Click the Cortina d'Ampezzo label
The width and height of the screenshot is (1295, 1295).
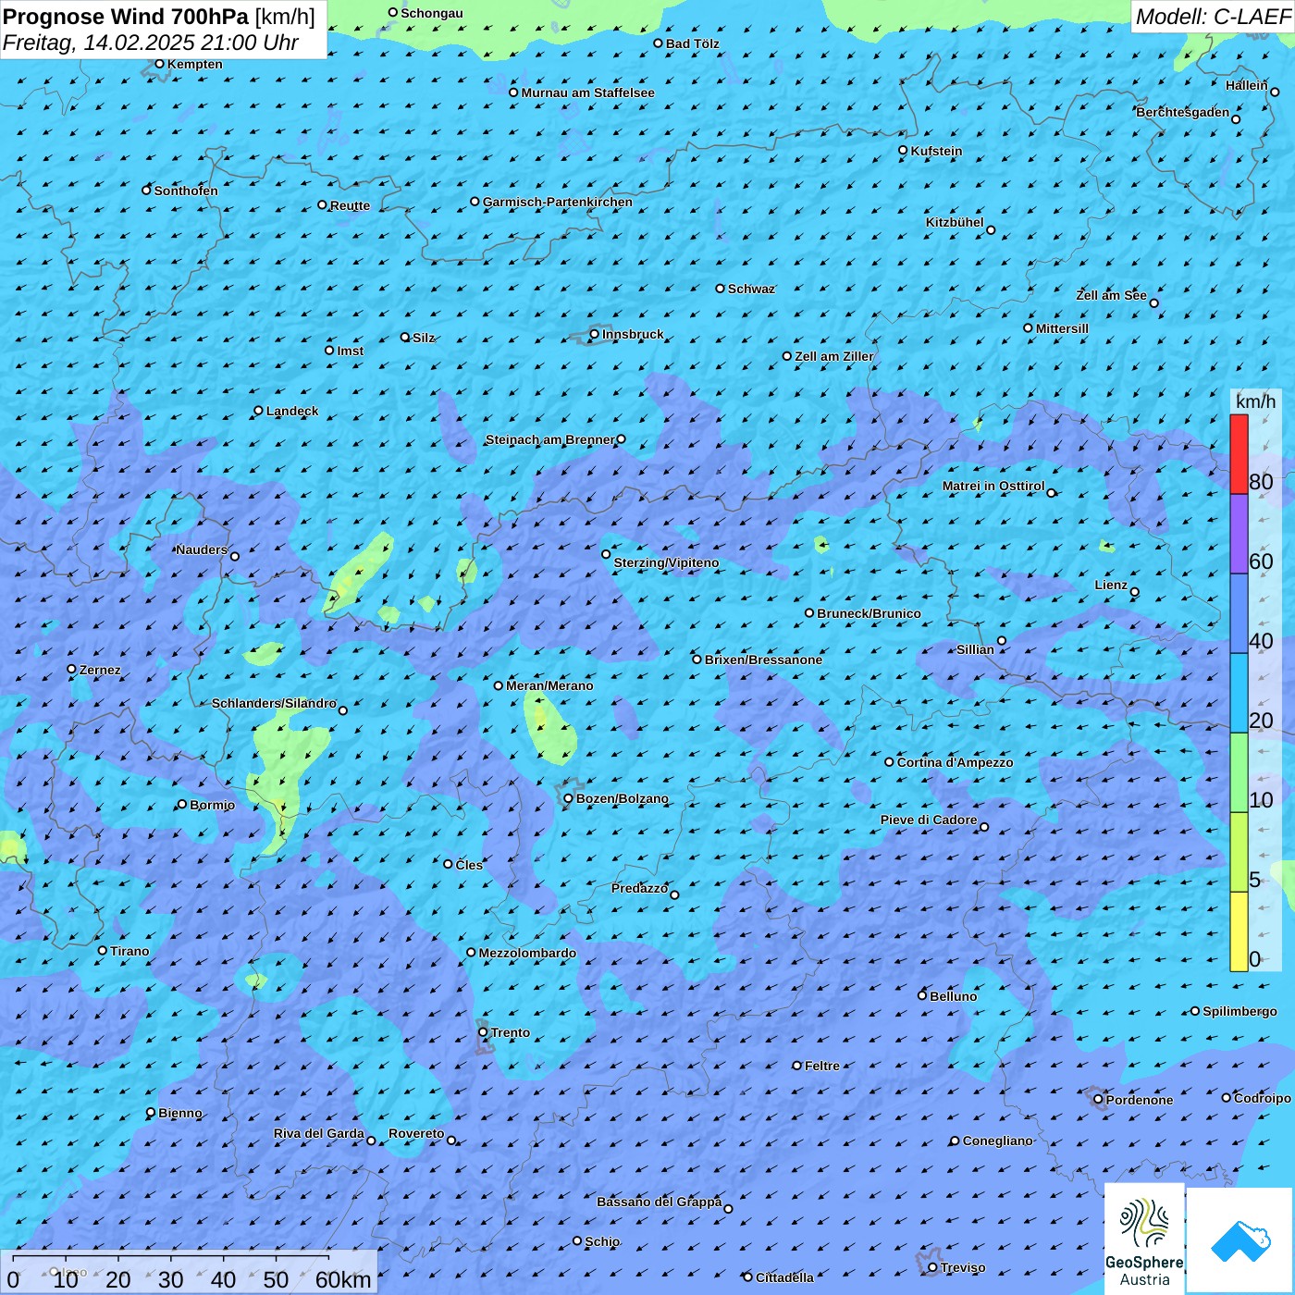point(955,762)
